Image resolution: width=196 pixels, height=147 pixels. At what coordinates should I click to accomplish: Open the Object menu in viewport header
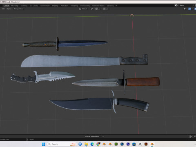tap(9, 9)
